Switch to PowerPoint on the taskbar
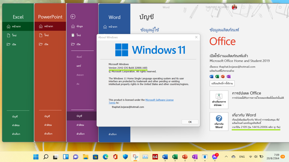 185,157
